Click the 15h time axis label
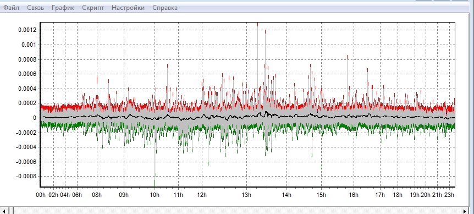Viewport: 474px width, 214px height. tap(321, 195)
